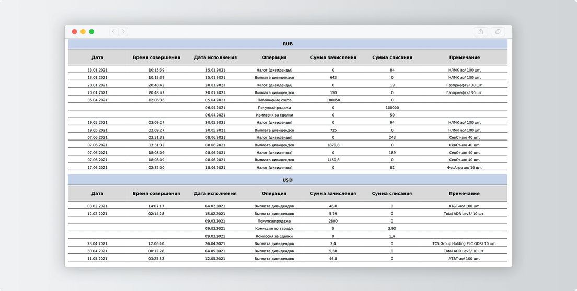577x291 pixels.
Task: Click the execution date 26.04.2021
Action: coord(215,243)
